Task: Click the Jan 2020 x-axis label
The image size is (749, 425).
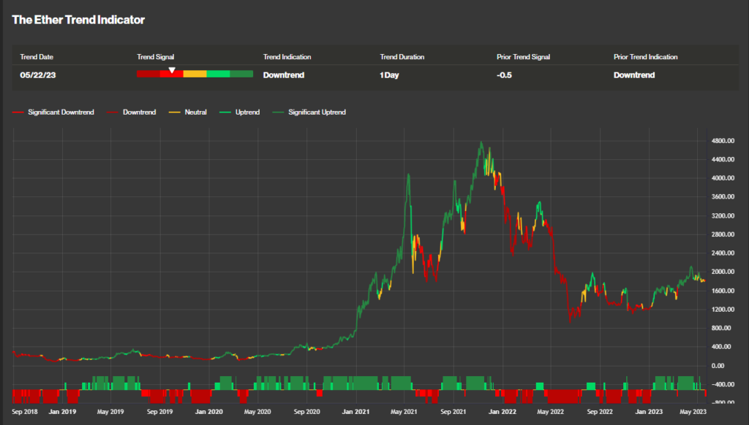Action: (208, 412)
